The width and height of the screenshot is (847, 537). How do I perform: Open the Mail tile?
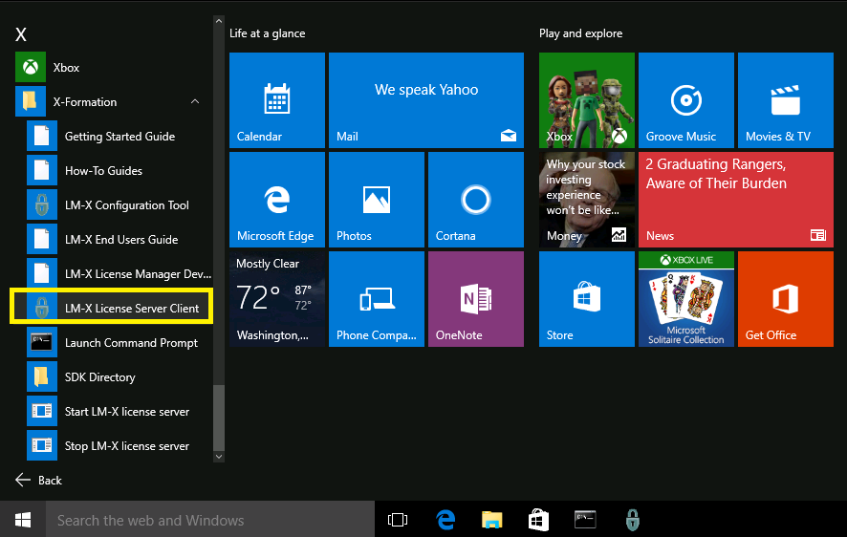pyautogui.click(x=426, y=99)
